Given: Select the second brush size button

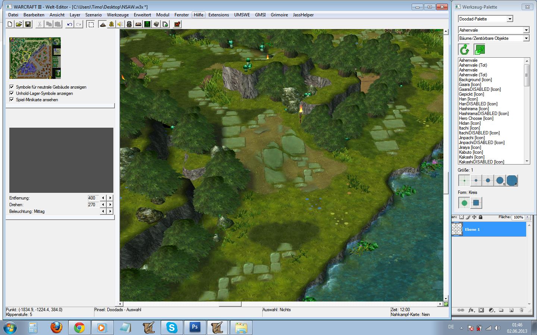Looking at the screenshot, I should point(476,181).
